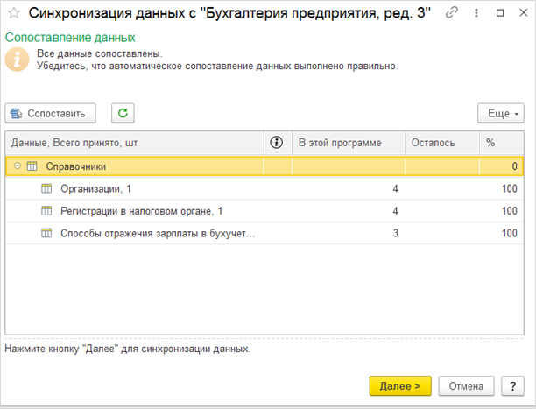Screen dimensions: 536x409
Task: Open the Еще dropdown menu
Action: [x=500, y=113]
